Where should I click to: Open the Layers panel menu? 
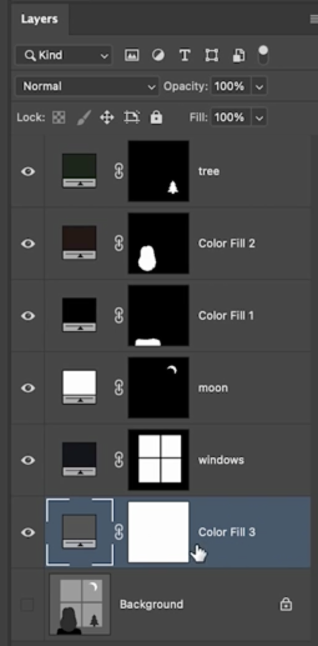(314, 19)
